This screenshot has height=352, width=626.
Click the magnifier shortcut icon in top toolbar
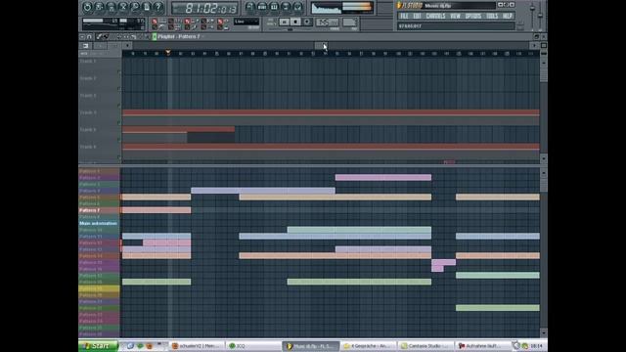(135, 7)
